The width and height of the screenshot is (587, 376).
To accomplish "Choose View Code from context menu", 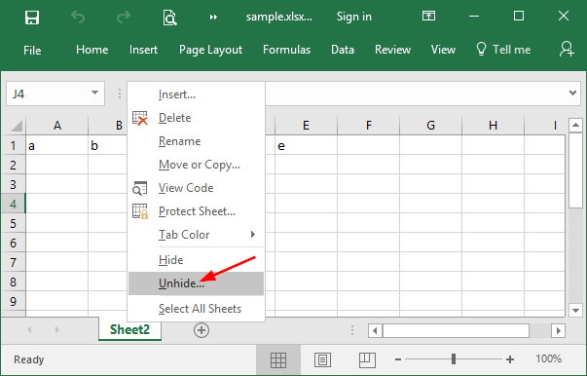I will 197,188.
